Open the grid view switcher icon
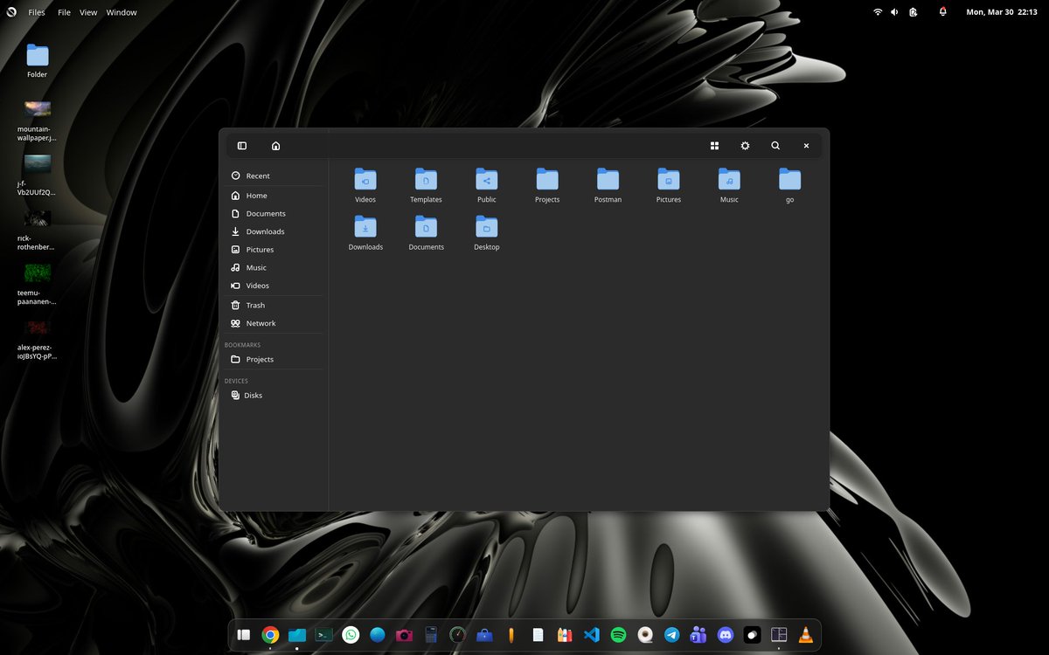The width and height of the screenshot is (1049, 655). 714,145
